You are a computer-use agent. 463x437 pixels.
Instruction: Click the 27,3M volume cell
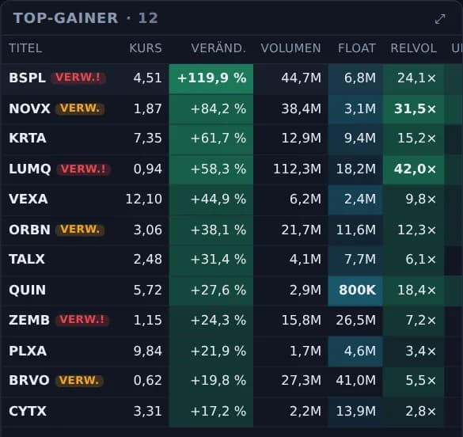pyautogui.click(x=290, y=381)
